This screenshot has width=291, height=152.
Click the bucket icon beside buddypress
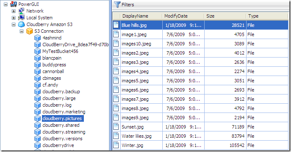(37, 65)
